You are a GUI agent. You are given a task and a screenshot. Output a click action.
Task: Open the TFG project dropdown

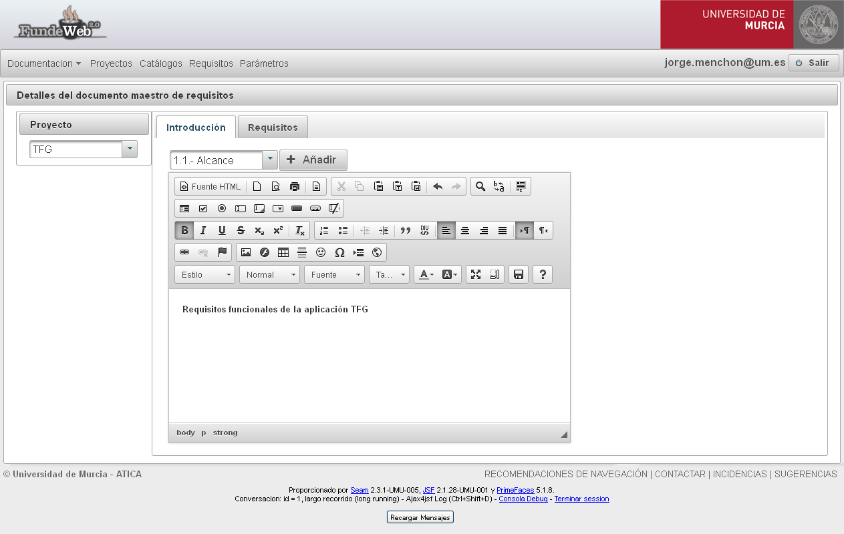point(130,150)
